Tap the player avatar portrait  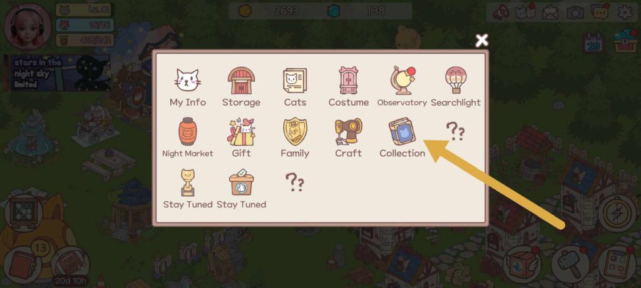pyautogui.click(x=28, y=27)
